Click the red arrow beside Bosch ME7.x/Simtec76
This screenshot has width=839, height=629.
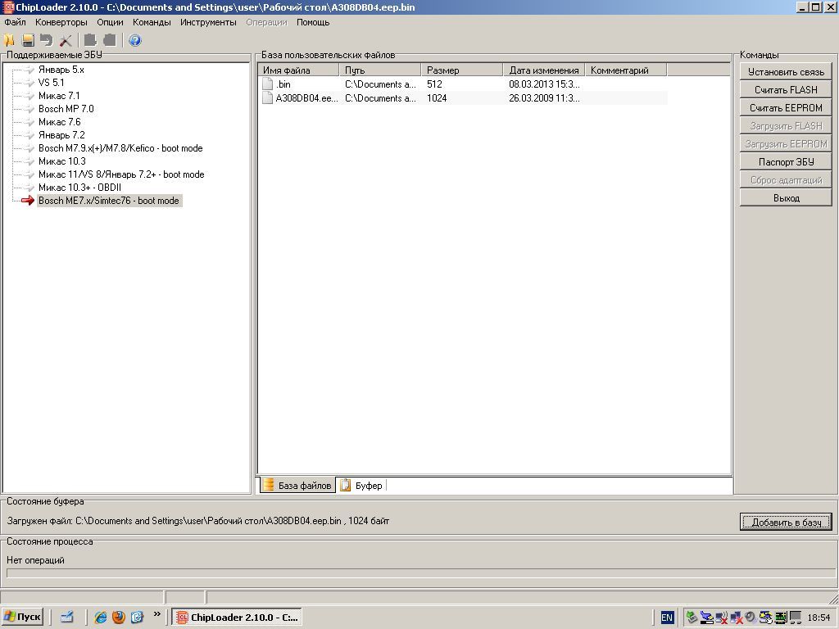[27, 201]
